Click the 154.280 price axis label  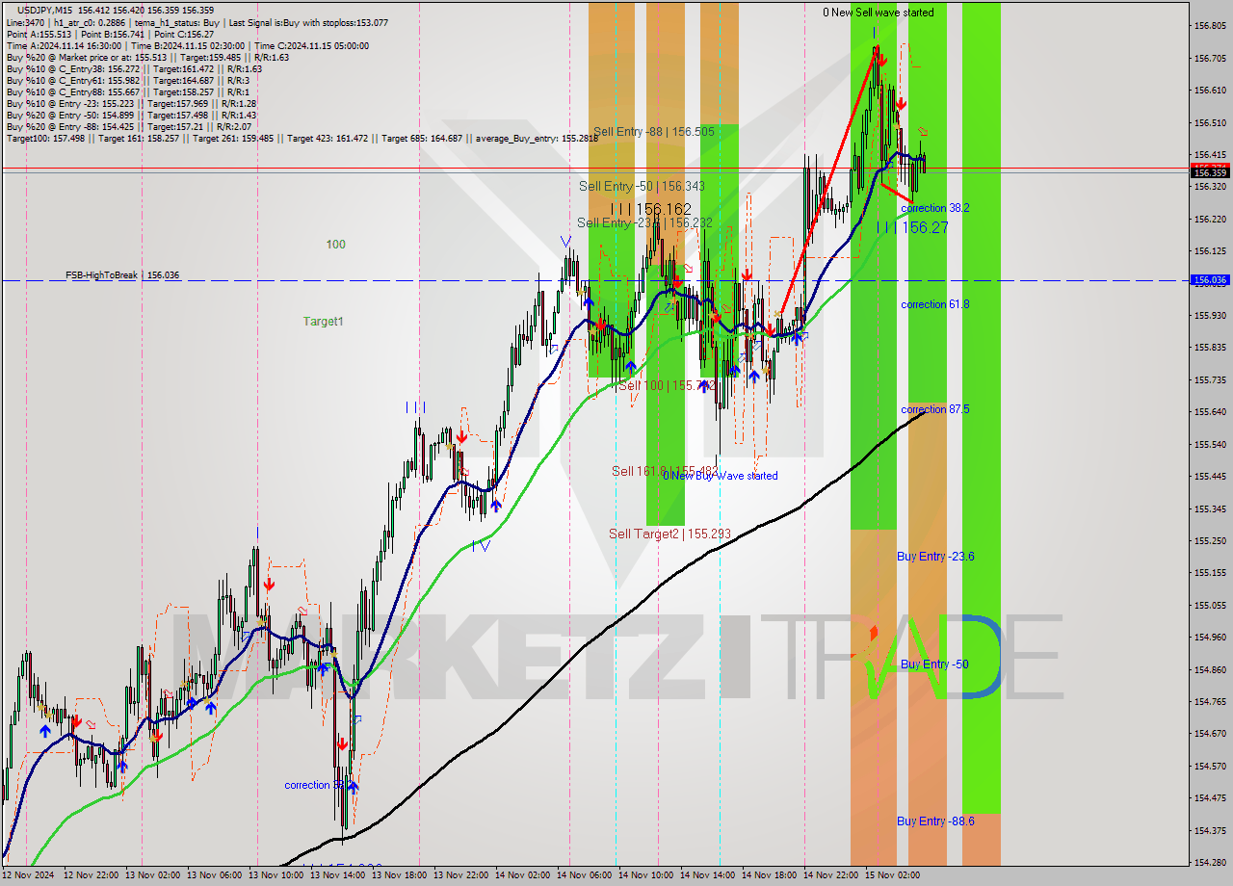(1211, 862)
